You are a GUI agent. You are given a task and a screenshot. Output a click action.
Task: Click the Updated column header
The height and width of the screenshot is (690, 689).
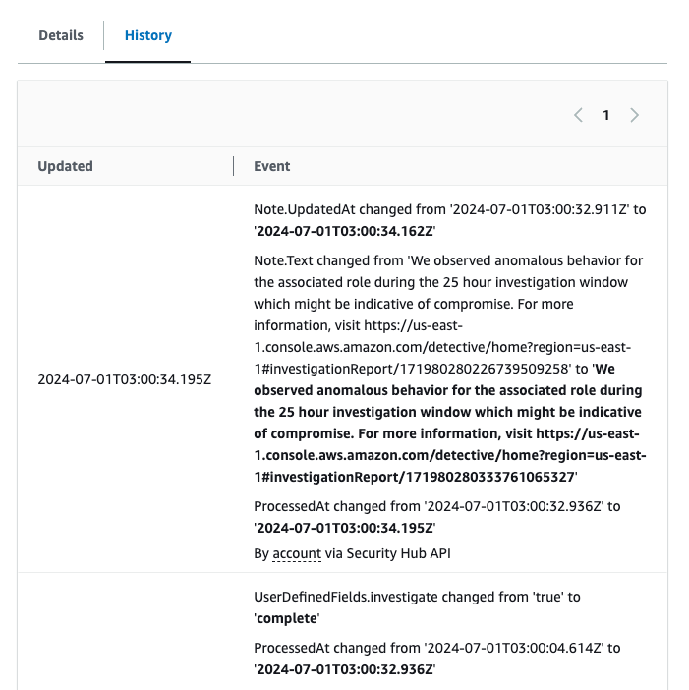click(x=65, y=166)
